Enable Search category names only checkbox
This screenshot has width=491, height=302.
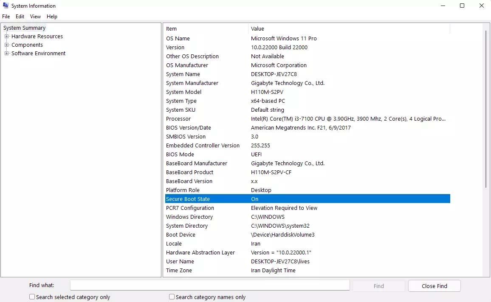point(172,297)
